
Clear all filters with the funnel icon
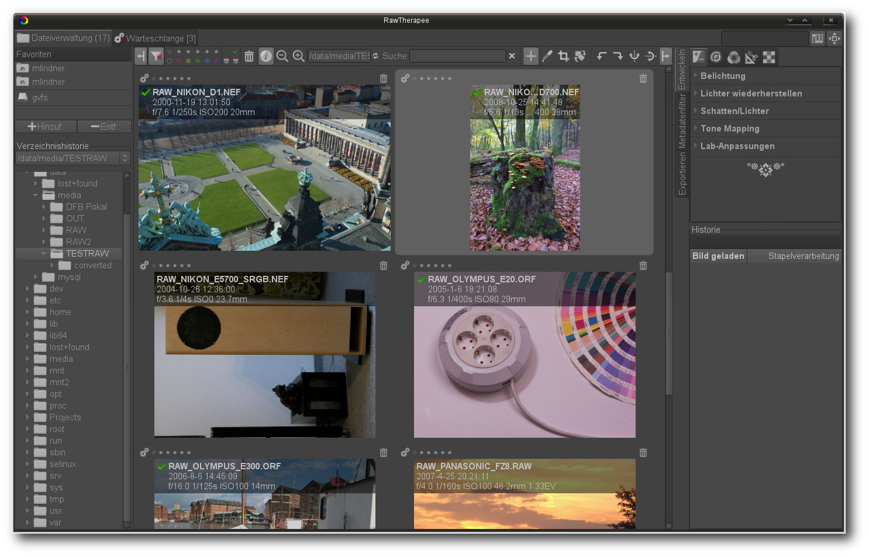pyautogui.click(x=156, y=56)
